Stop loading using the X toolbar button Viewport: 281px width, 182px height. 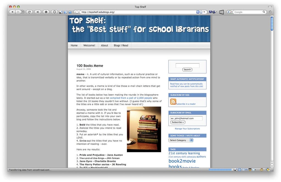point(38,12)
